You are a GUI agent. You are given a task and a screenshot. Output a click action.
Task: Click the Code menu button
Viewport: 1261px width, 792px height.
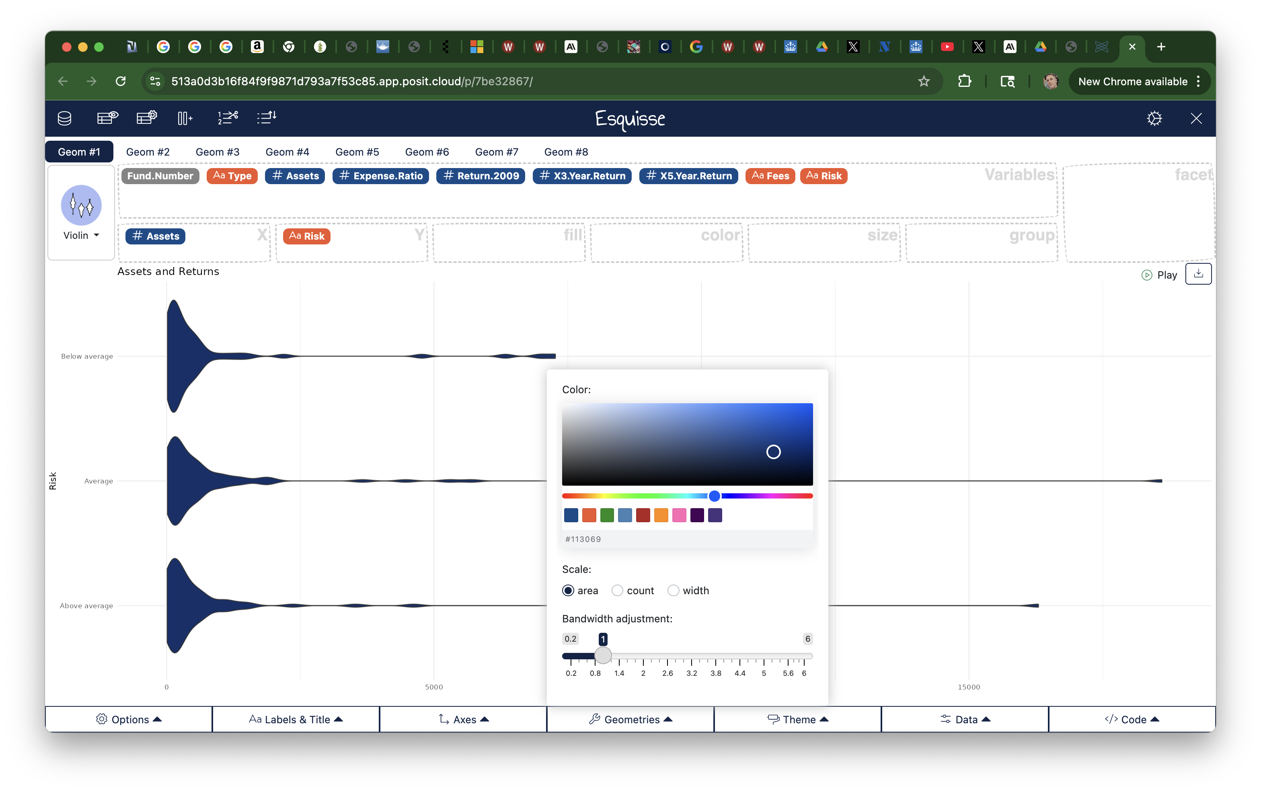point(1132,719)
